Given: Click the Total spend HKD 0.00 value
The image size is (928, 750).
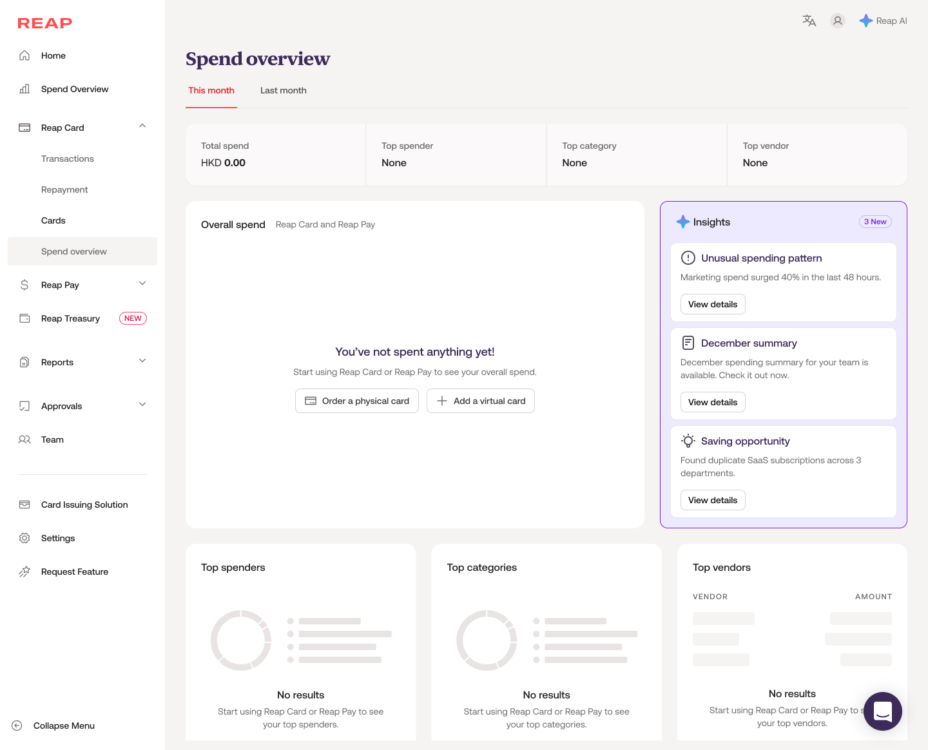Looking at the screenshot, I should click(x=223, y=163).
